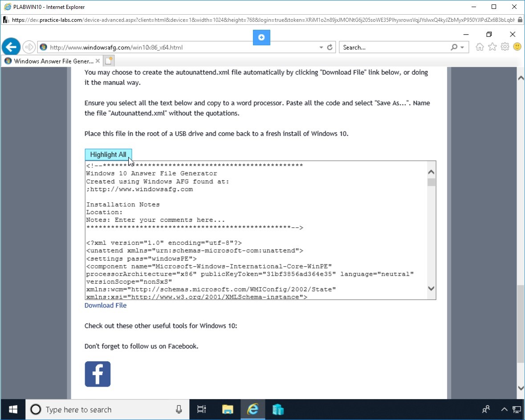The height and width of the screenshot is (420, 525).
Task: Click the greyed forward arrow button
Action: (29, 47)
